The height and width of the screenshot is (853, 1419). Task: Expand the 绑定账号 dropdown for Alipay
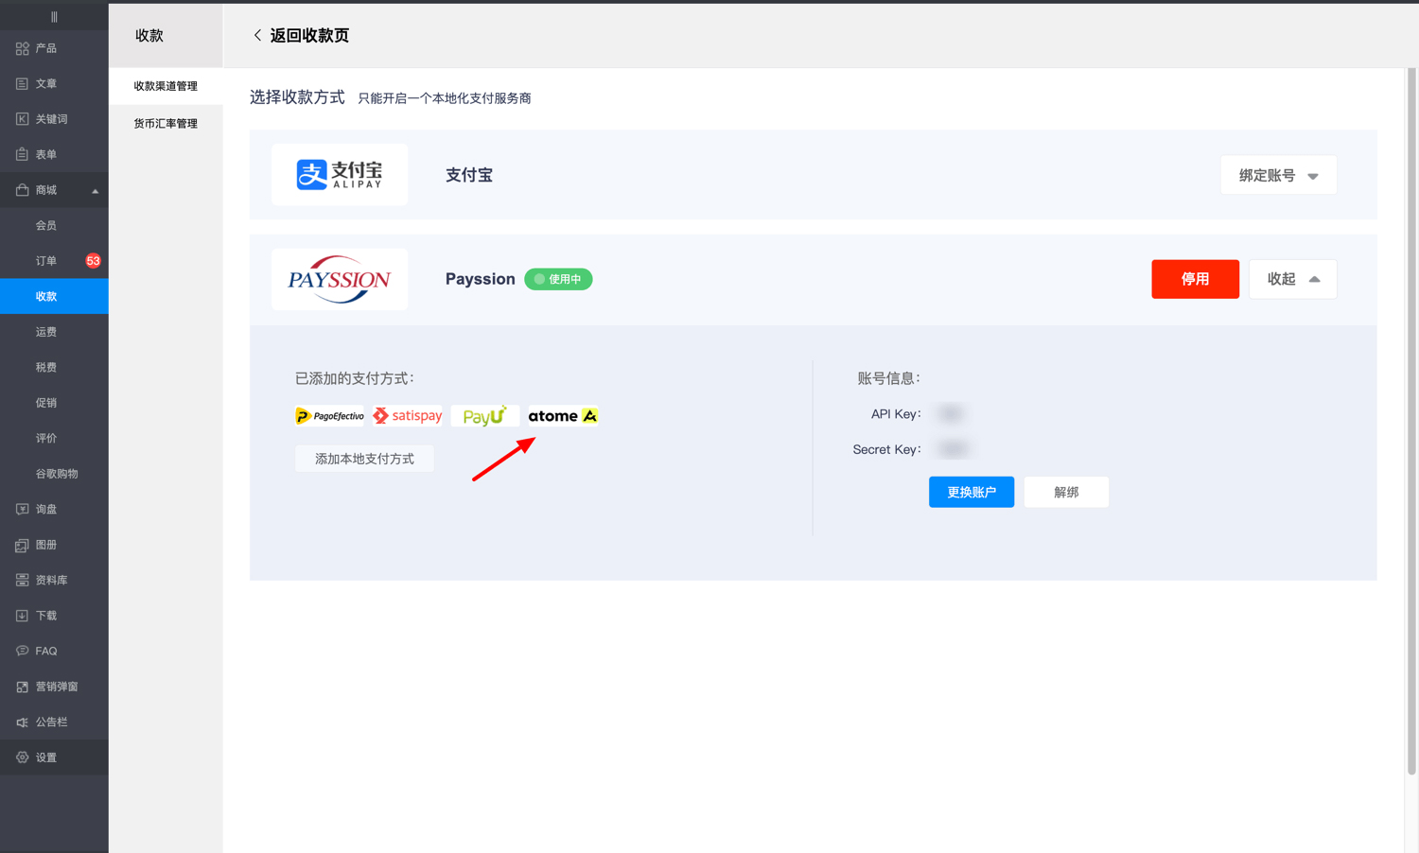(x=1278, y=175)
